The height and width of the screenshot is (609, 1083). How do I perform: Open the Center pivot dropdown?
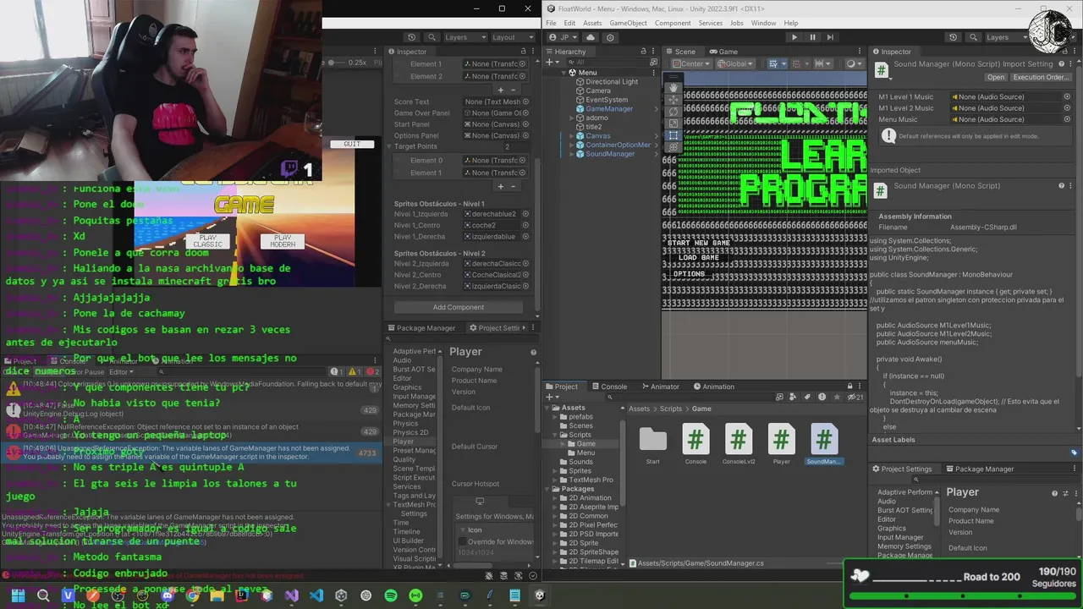[x=691, y=64]
